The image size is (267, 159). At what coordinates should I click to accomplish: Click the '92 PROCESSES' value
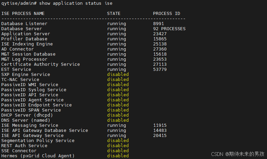pos(169,28)
